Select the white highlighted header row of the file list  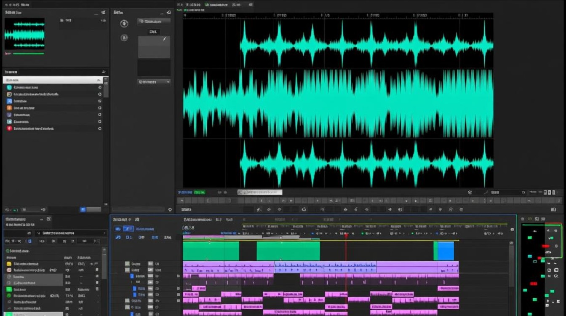click(53, 80)
